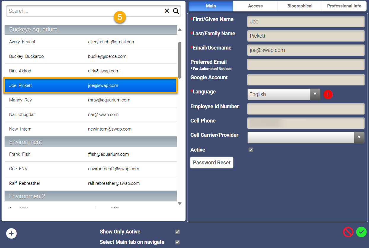Click the First/Given Name field
Image resolution: width=369 pixels, height=248 pixels.
pyautogui.click(x=306, y=22)
